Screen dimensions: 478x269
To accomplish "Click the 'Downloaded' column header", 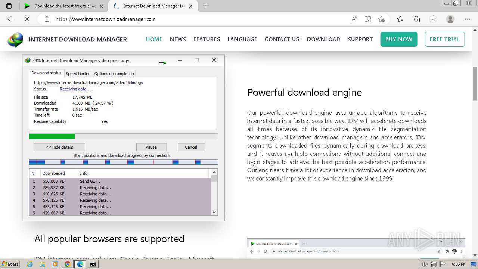I will (59, 173).
